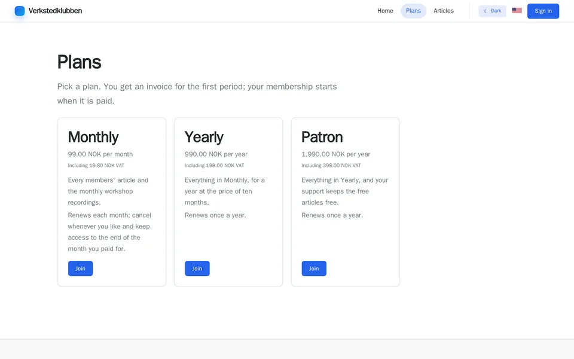The width and height of the screenshot is (574, 359).
Task: Click the Patron card title
Action: coord(322,138)
